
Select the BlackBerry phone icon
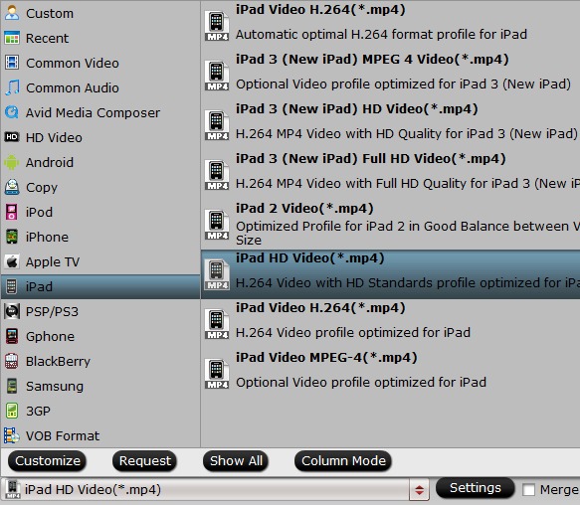point(12,361)
